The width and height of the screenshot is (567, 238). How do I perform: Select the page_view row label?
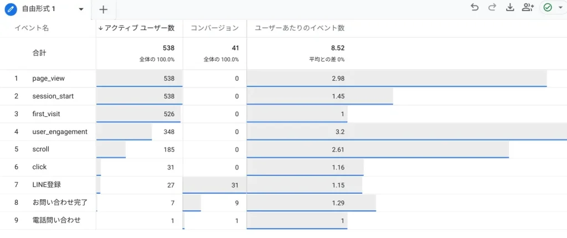49,78
